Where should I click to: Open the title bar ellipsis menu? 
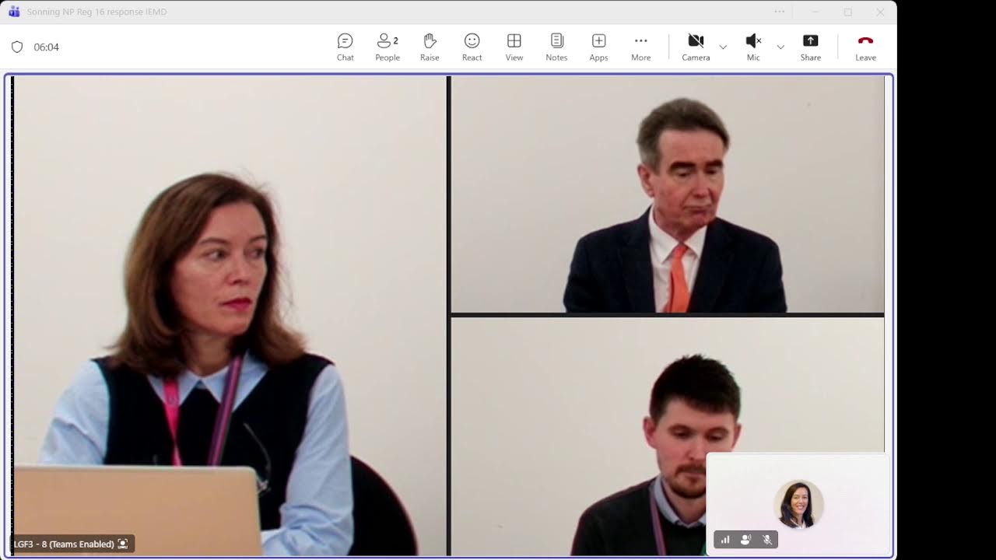point(780,12)
